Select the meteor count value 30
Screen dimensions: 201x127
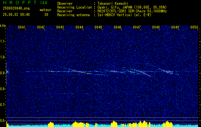(x=46, y=15)
